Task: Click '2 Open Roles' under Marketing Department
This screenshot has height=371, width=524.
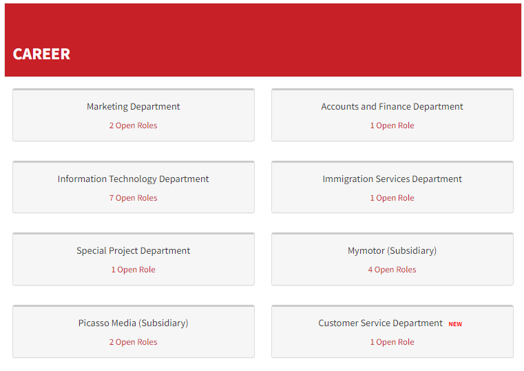Action: 134,126
